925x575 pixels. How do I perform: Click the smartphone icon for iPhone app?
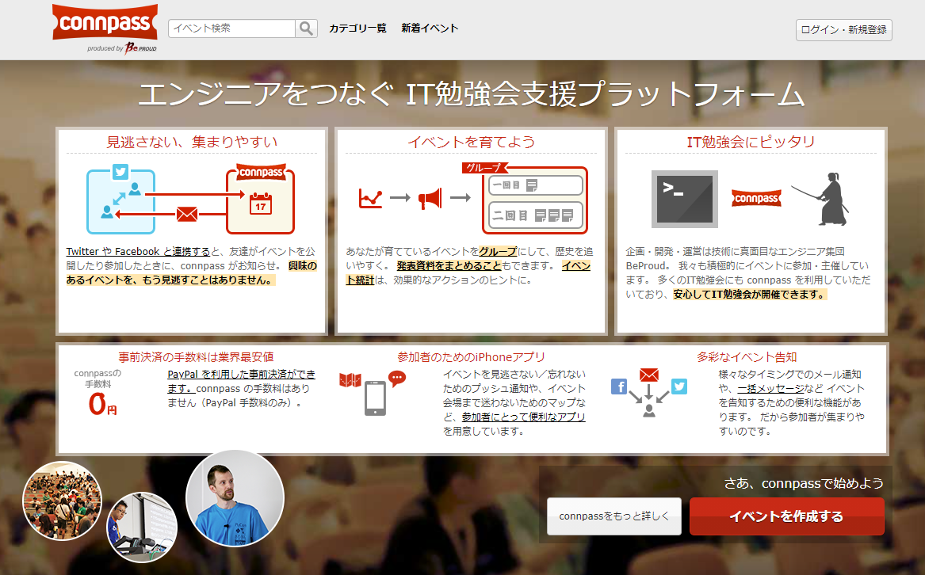point(375,398)
